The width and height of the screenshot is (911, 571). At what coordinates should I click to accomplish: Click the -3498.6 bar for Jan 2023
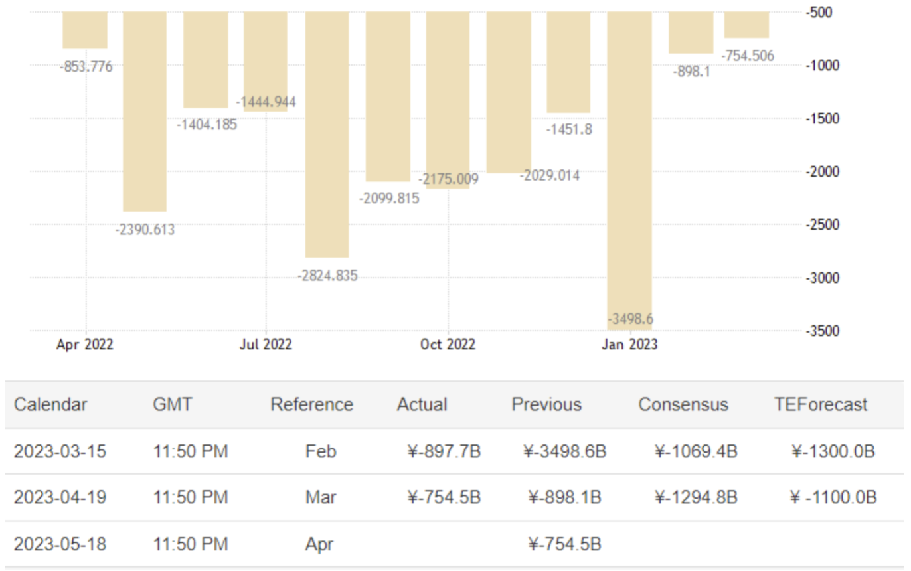[x=629, y=166]
